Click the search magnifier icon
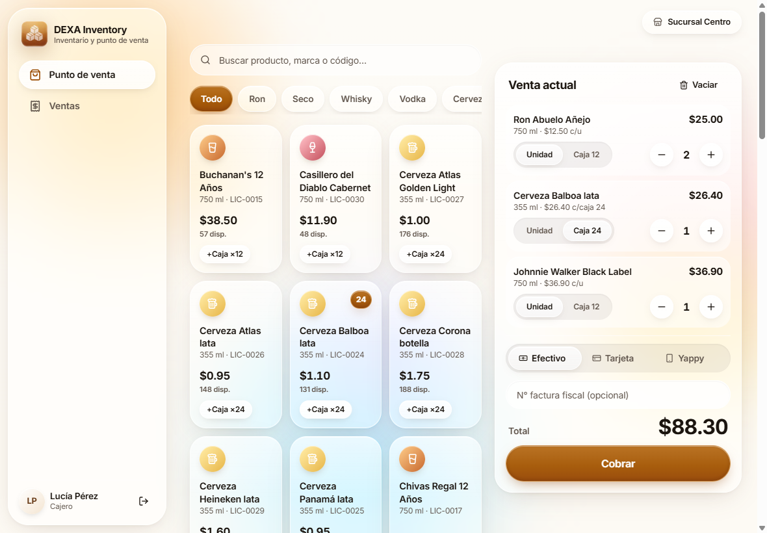767x533 pixels. tap(205, 60)
